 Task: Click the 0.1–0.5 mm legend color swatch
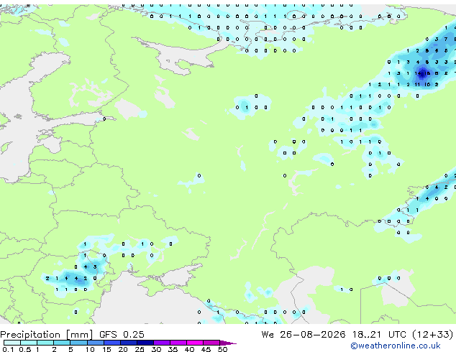click(x=12, y=343)
